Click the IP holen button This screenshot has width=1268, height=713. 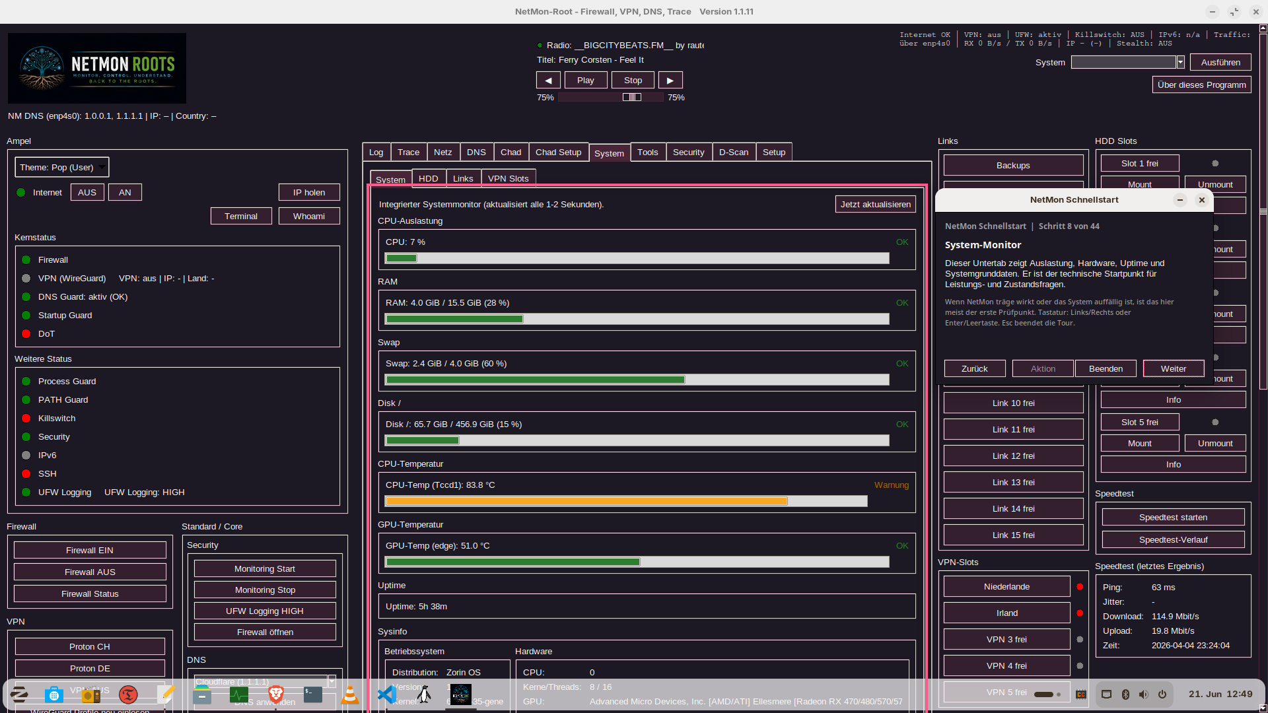pyautogui.click(x=309, y=193)
